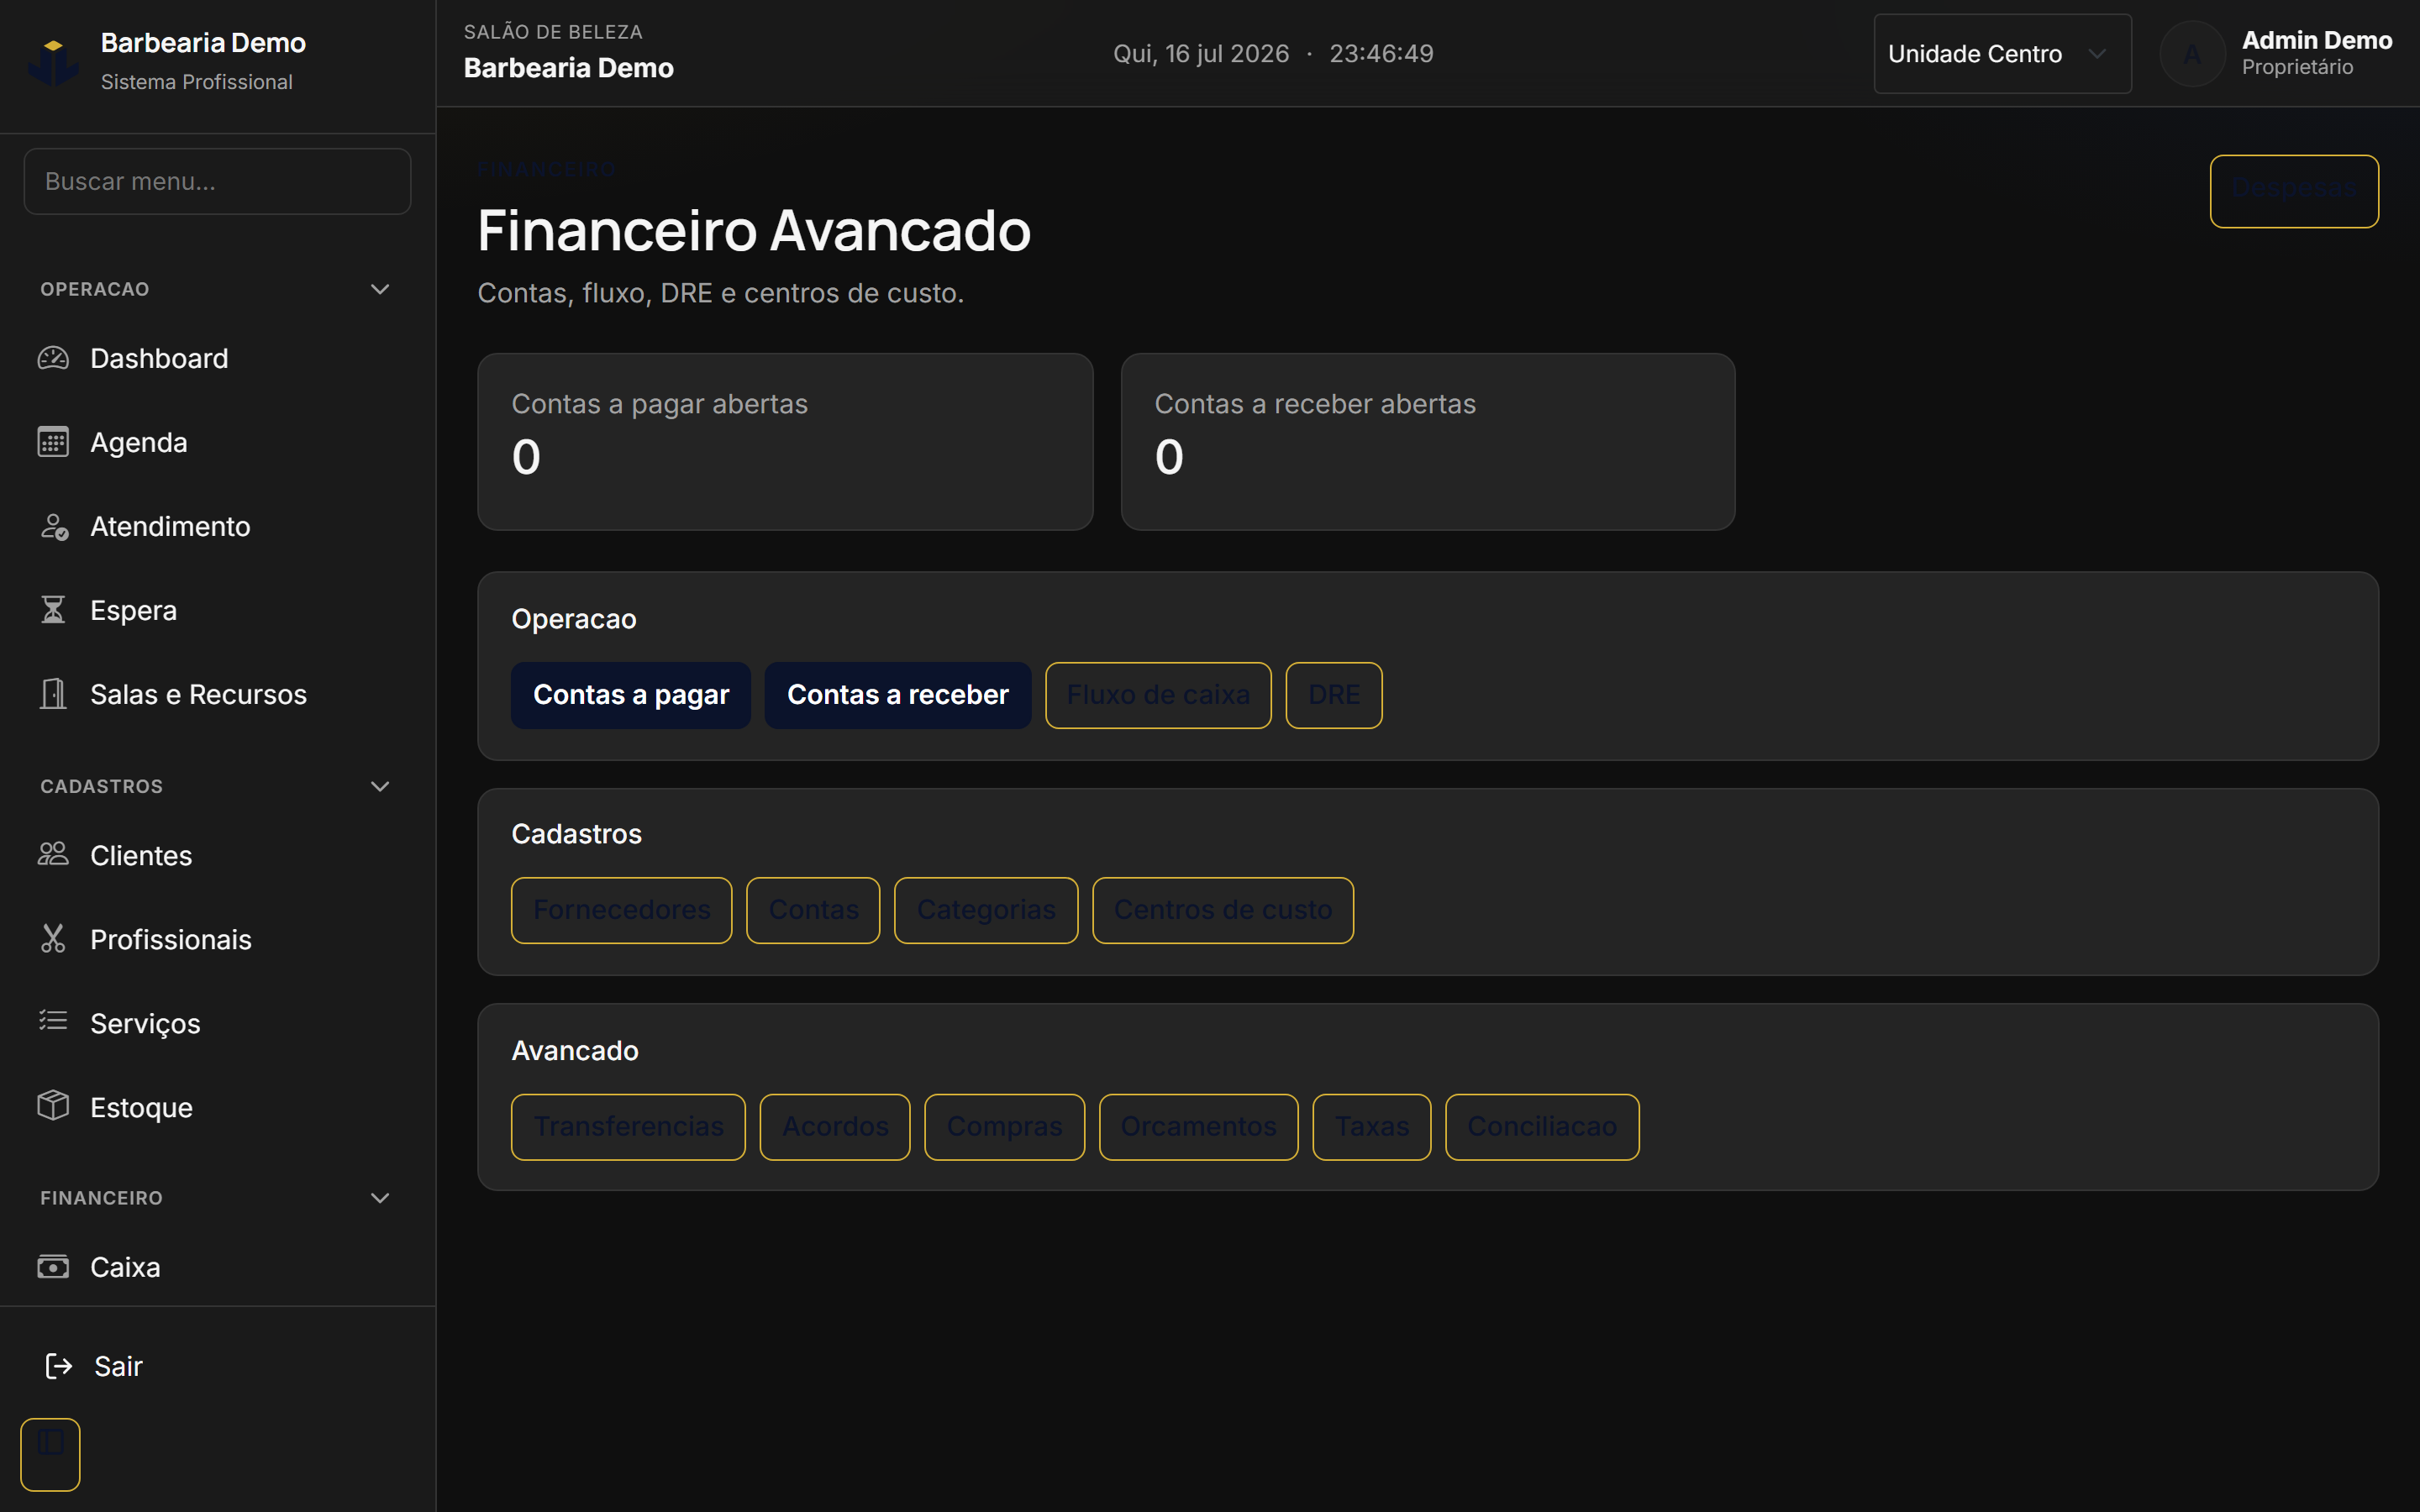The height and width of the screenshot is (1512, 2420).
Task: Click the Transferencias button
Action: [628, 1127]
